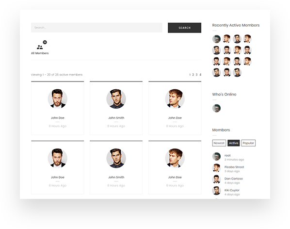Focus the member Search input field
Screen dimensions: 290x229
[x=97, y=28]
